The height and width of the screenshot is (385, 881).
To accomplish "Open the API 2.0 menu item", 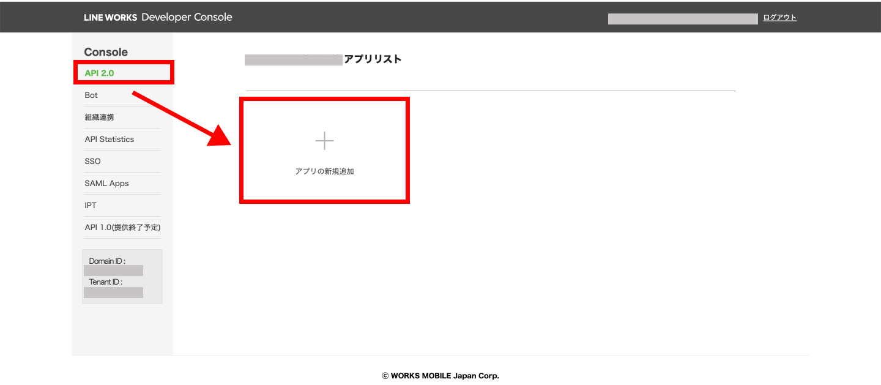I will 100,73.
